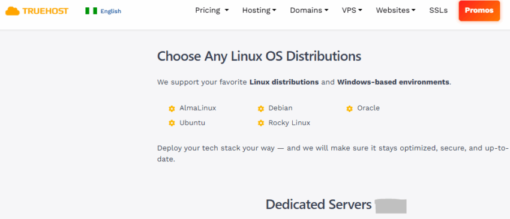The width and height of the screenshot is (510, 219).
Task: Click the gear icon beside Rocky Linux
Action: 260,124
